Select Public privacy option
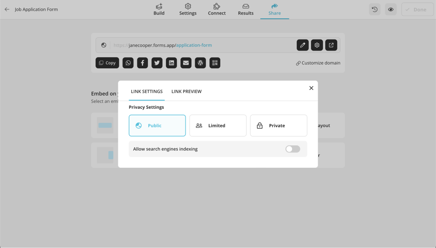 point(157,126)
